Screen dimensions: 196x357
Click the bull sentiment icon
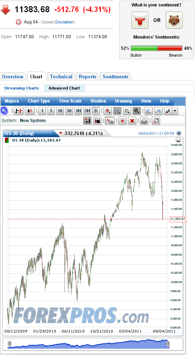pyautogui.click(x=140, y=20)
